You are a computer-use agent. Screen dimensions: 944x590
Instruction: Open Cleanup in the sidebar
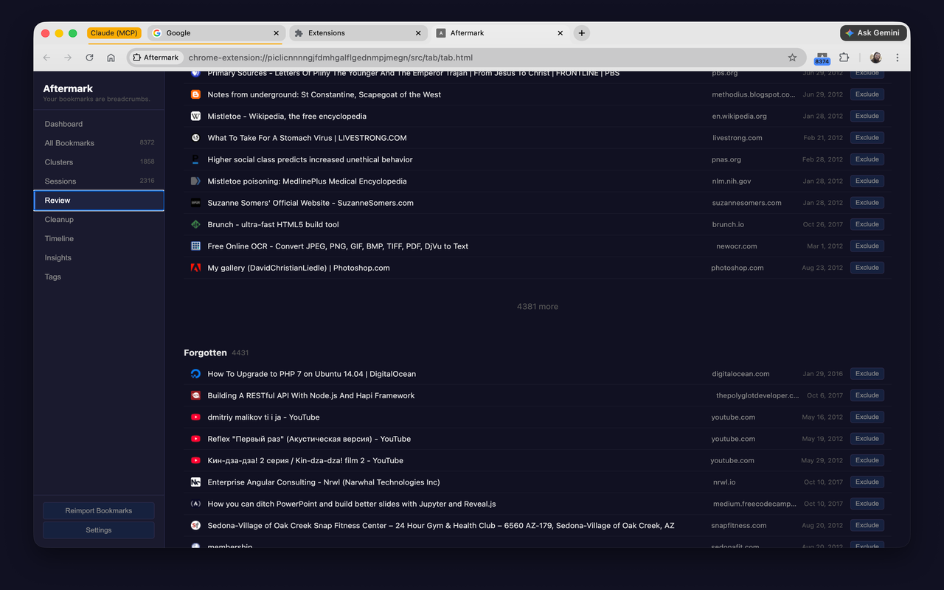pyautogui.click(x=99, y=220)
